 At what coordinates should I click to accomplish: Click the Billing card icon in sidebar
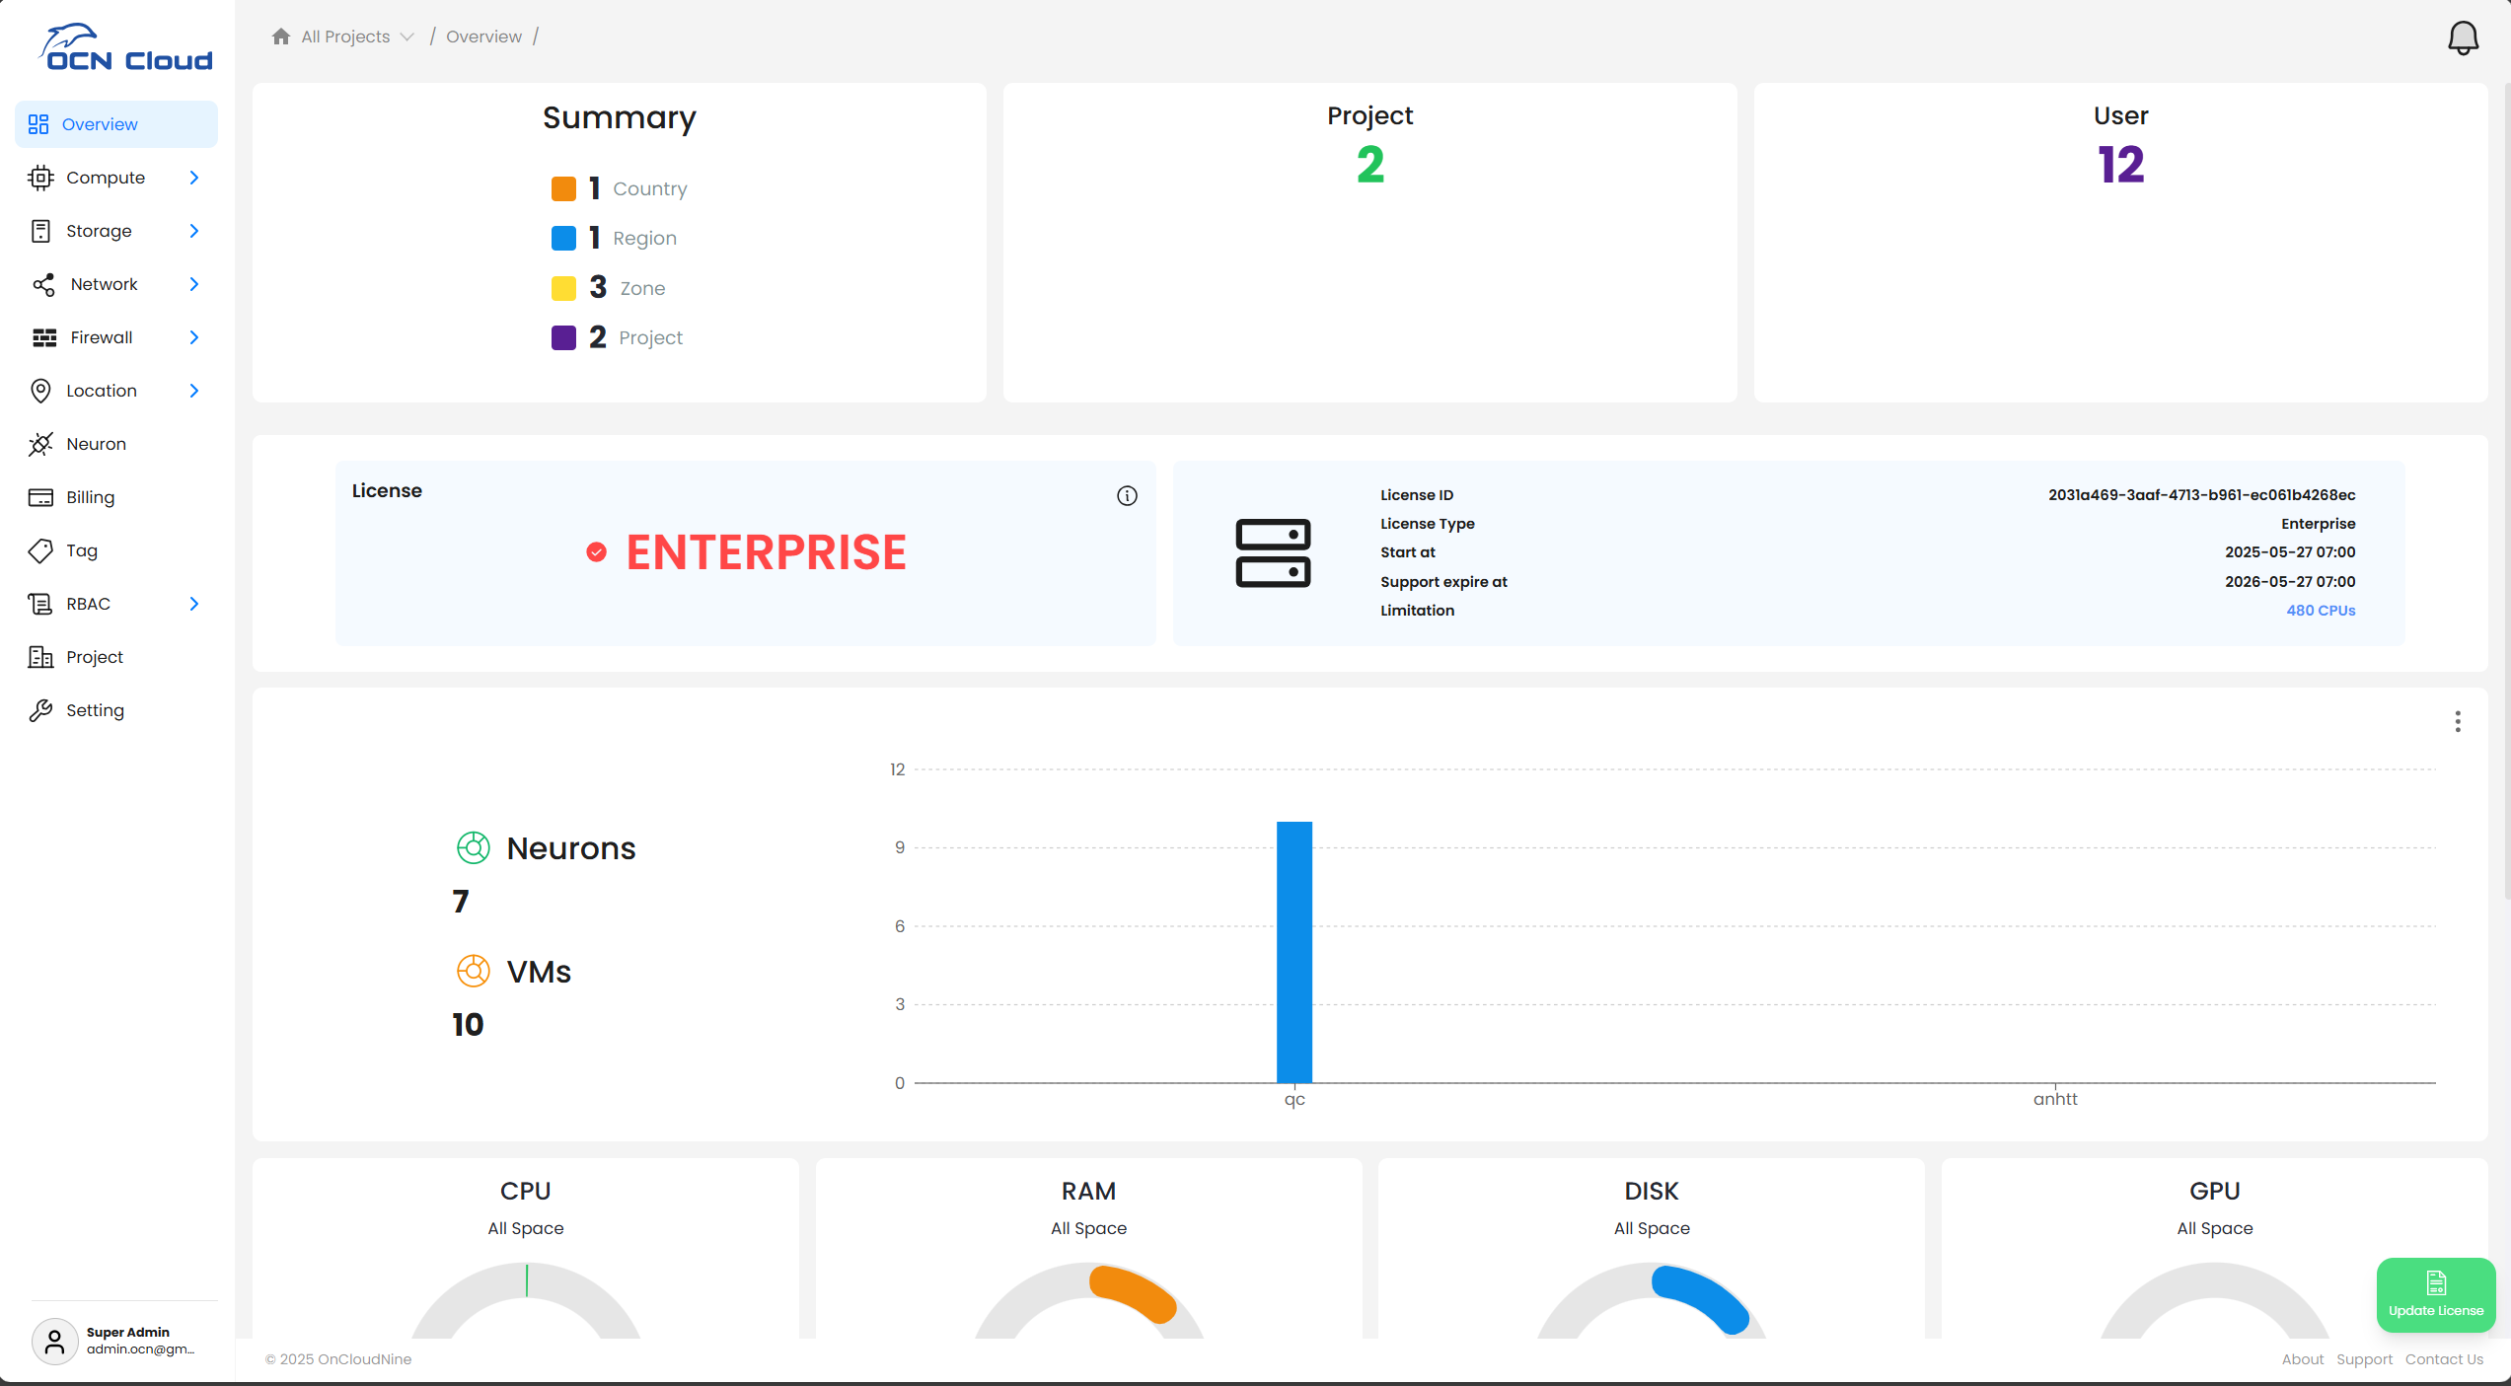(x=40, y=497)
